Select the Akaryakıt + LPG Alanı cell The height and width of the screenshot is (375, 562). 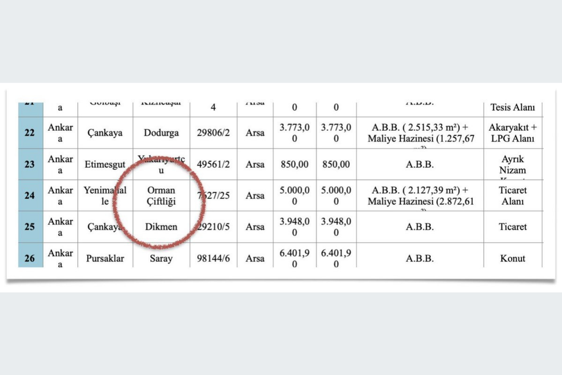512,133
